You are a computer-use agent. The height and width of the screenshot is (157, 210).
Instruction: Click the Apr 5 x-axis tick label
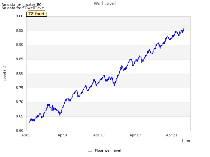[x=26, y=135]
